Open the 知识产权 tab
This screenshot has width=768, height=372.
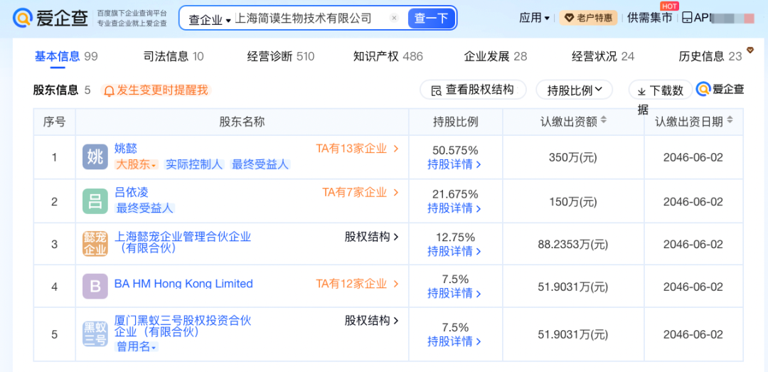click(388, 56)
